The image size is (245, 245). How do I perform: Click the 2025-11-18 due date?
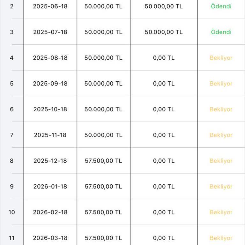click(x=50, y=135)
